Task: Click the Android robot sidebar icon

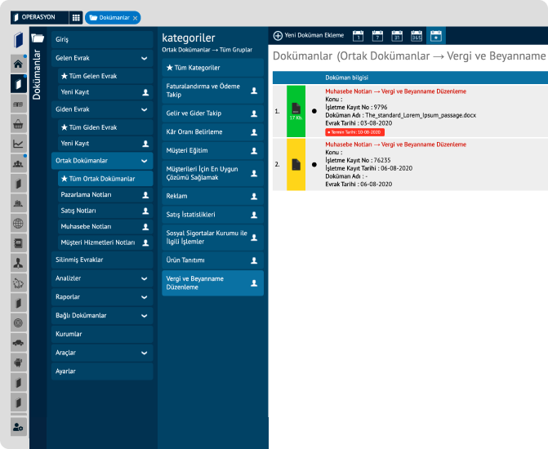Action: (x=18, y=362)
